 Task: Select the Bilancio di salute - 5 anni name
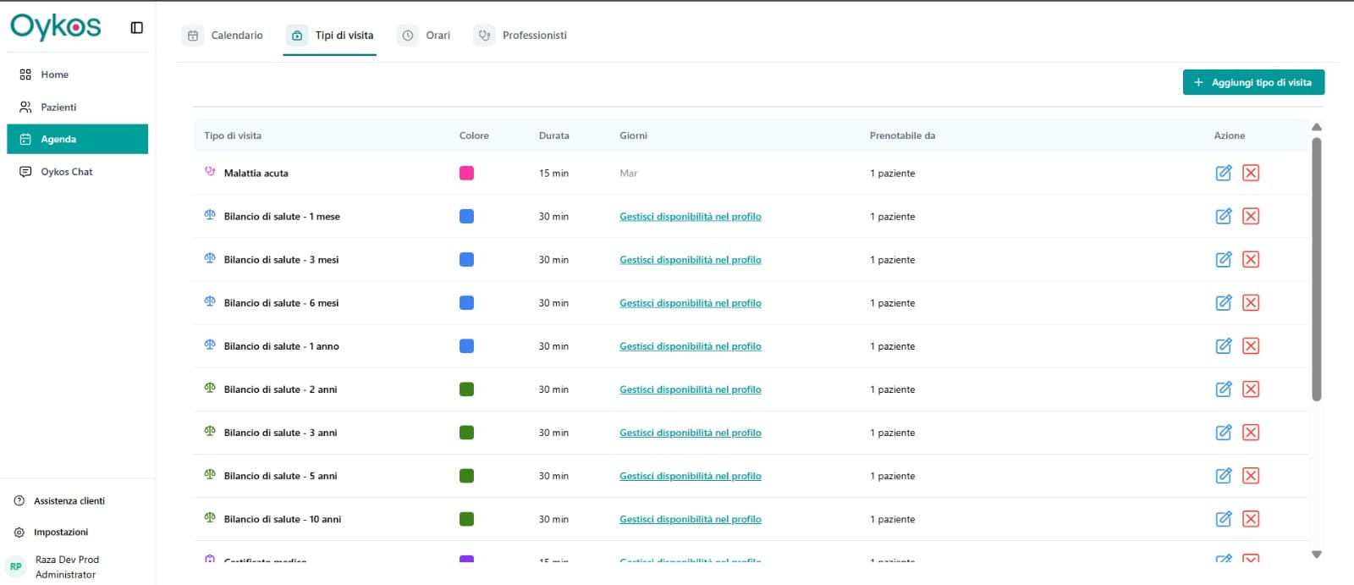(x=281, y=476)
